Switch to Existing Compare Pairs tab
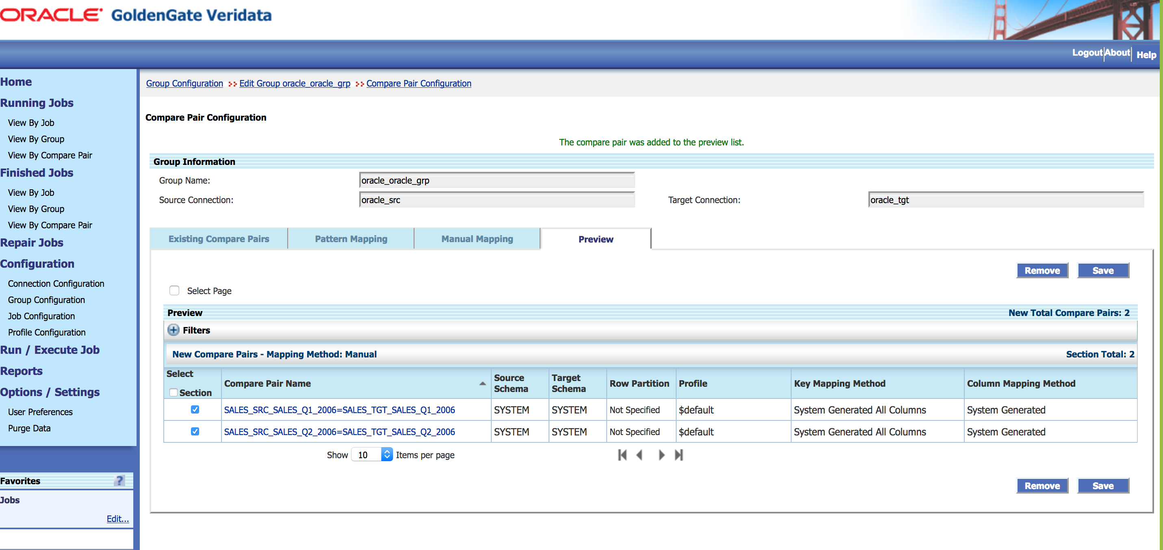 coord(219,239)
